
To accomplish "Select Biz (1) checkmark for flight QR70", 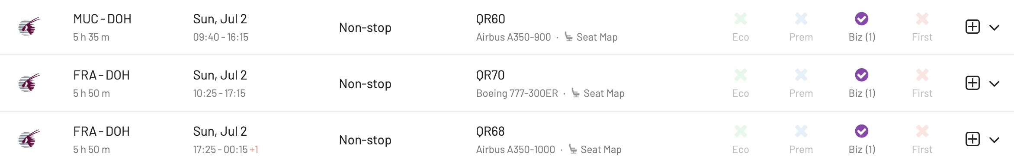I will [x=862, y=75].
